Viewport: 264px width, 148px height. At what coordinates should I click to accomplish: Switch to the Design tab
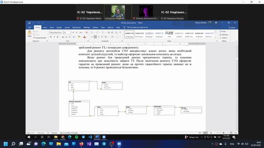59,28
